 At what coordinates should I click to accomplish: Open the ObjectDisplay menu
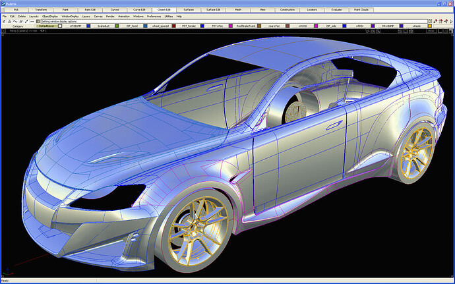(x=50, y=16)
